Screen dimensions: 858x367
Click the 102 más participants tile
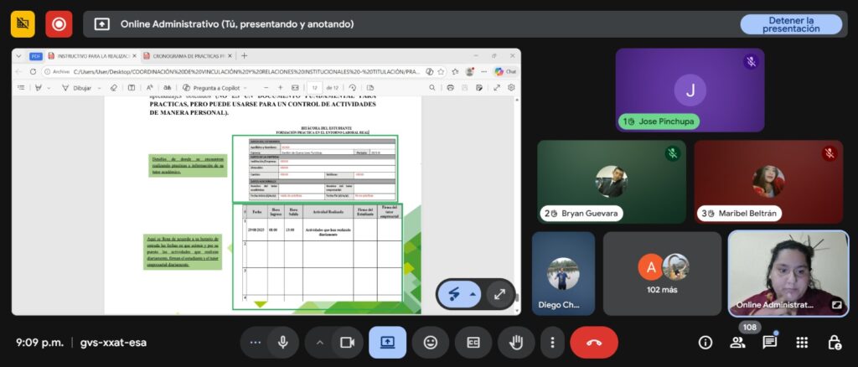pos(662,273)
